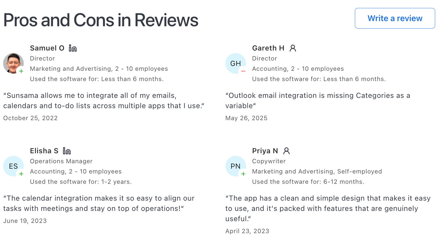Click the Write a review button
The height and width of the screenshot is (250, 444).
[395, 18]
